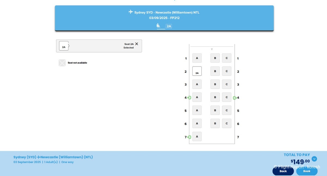The height and width of the screenshot is (176, 327).
Task: Click the airplane icon in flight header
Action: (x=131, y=12)
